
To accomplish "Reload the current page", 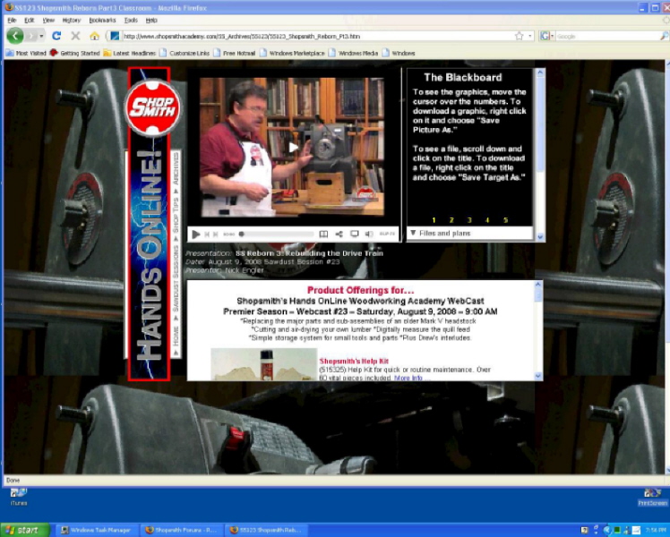I will 56,36.
